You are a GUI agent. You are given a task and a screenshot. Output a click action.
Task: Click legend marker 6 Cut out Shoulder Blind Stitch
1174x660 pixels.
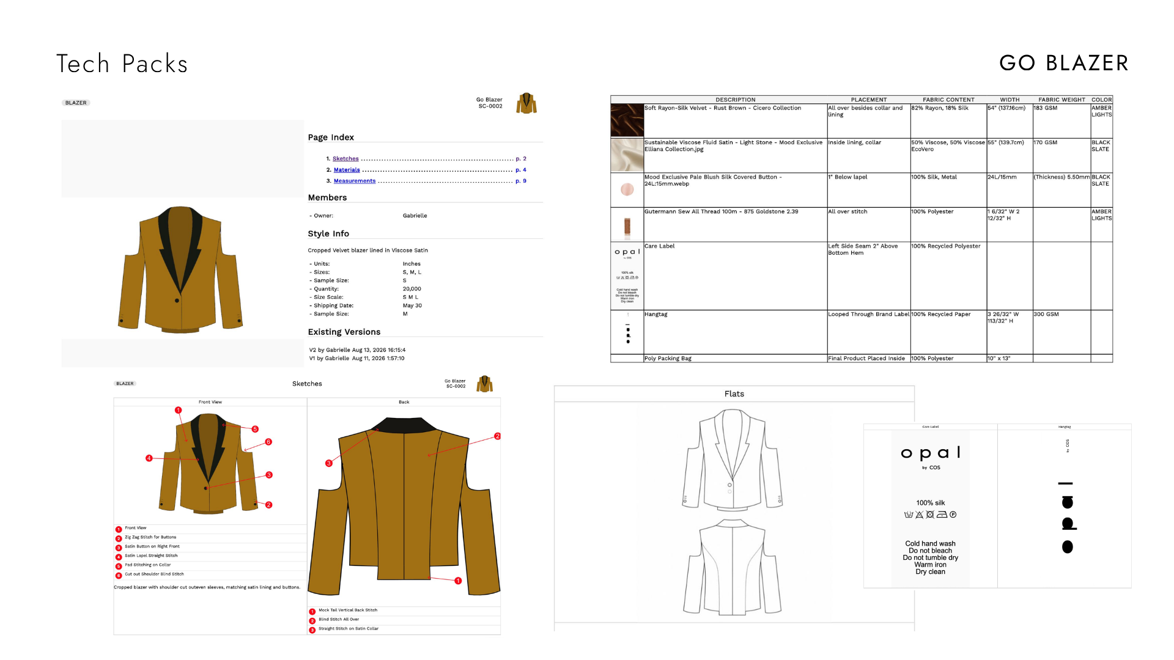119,575
